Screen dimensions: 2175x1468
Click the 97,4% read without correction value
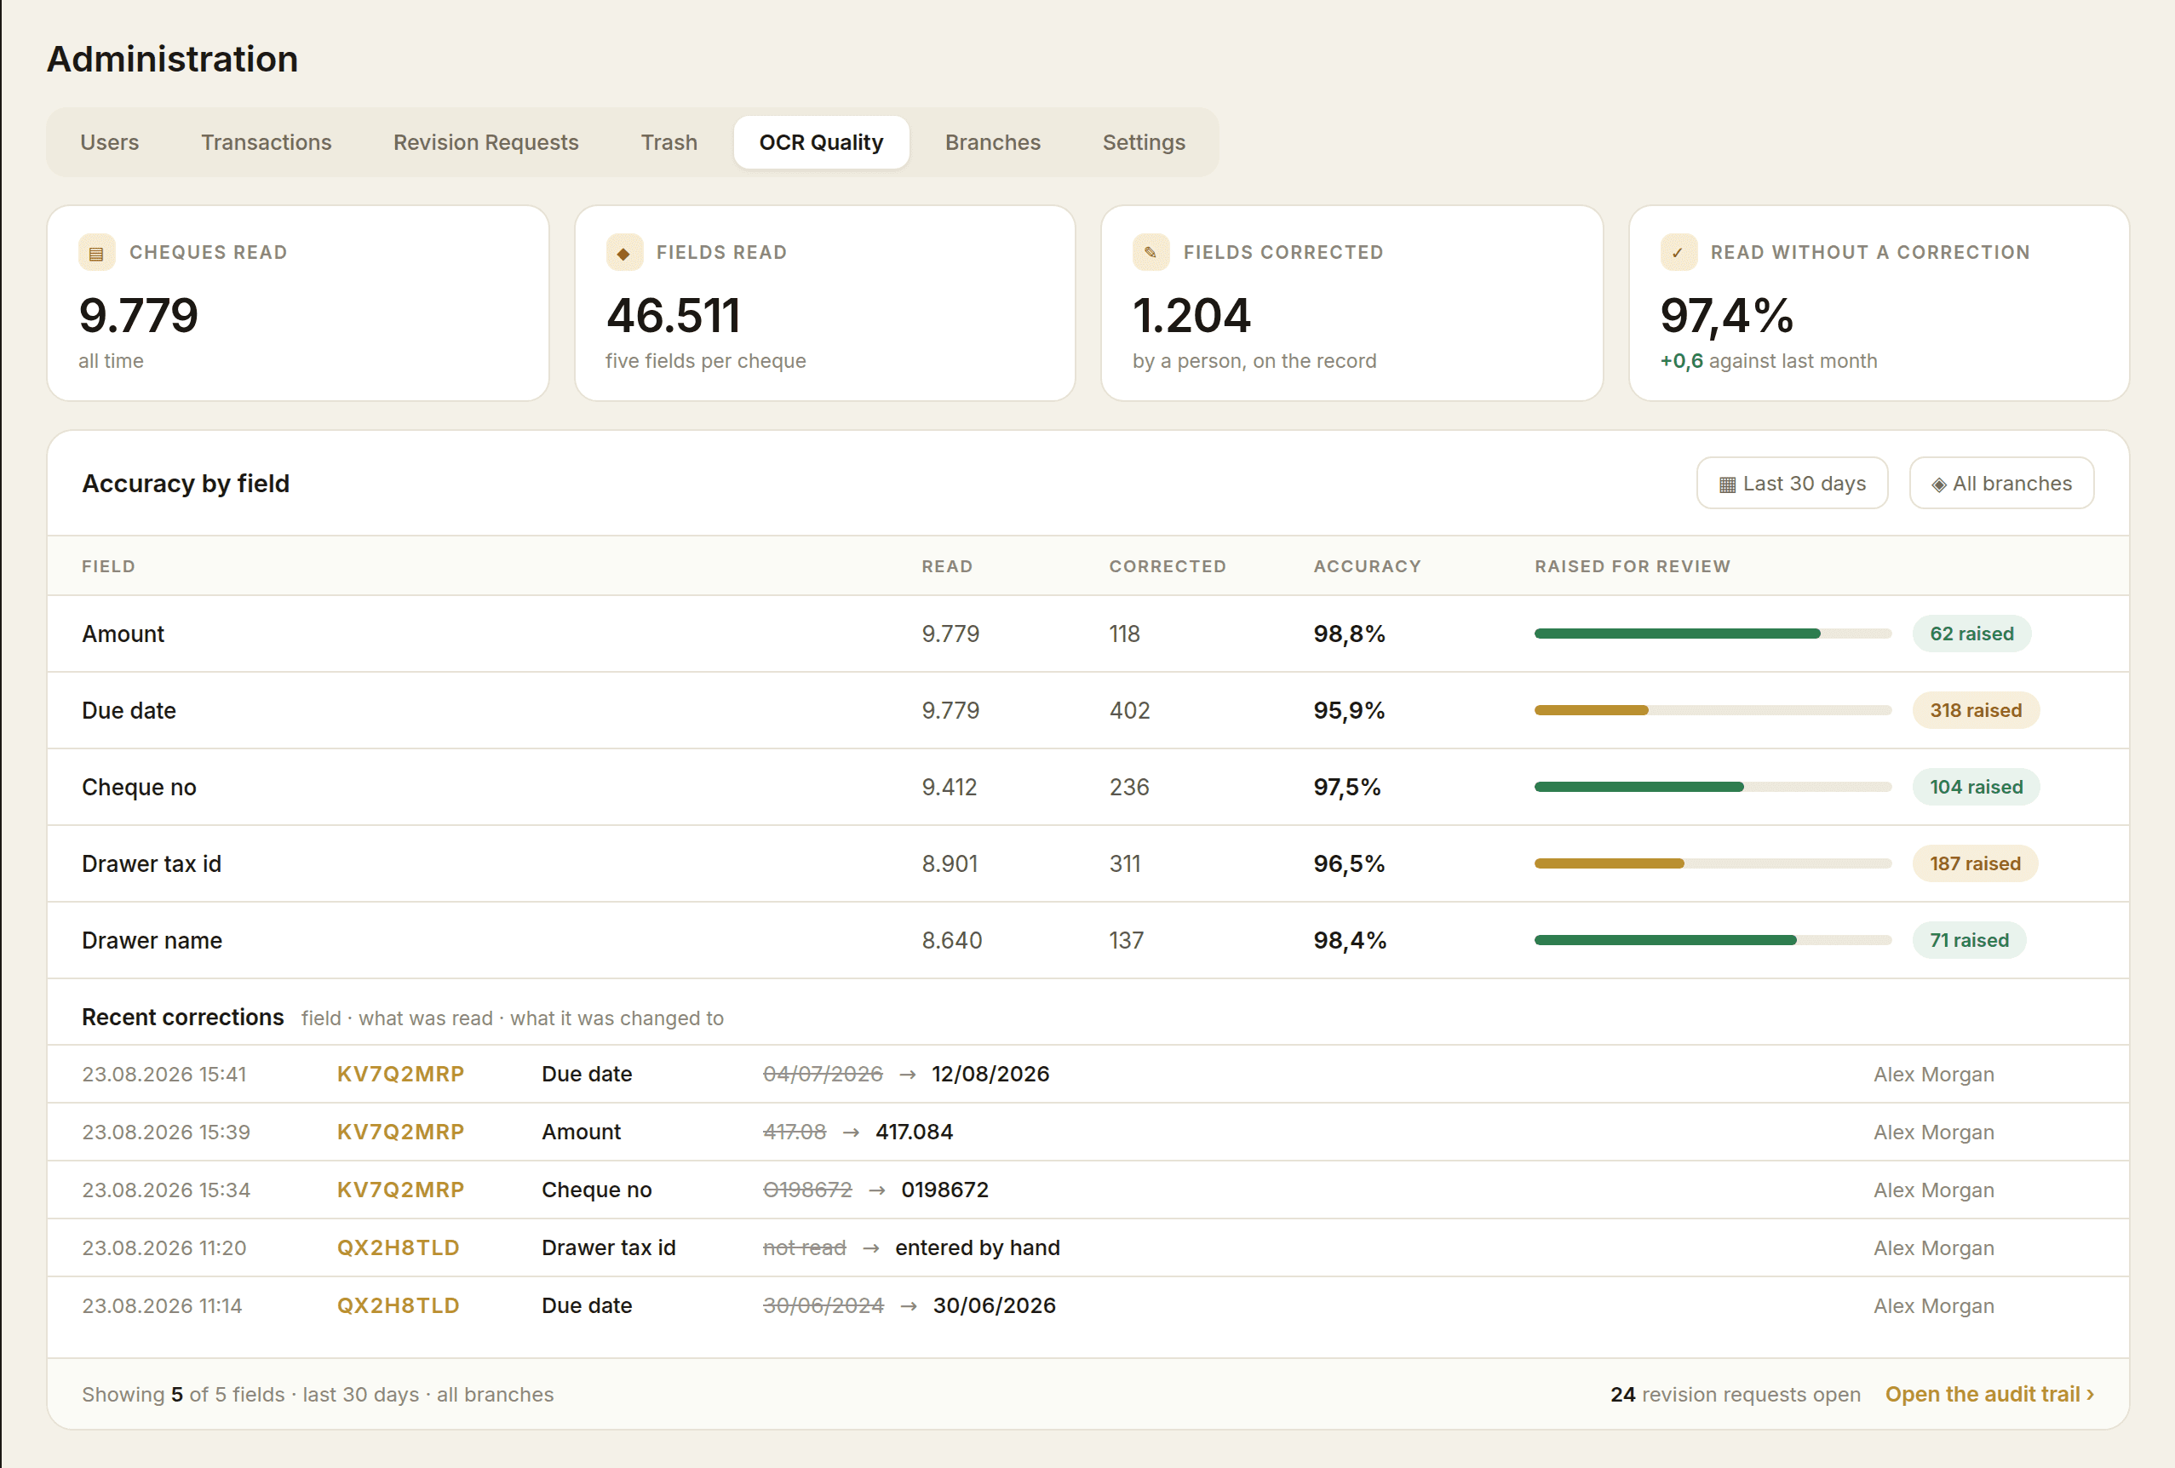click(x=1725, y=315)
